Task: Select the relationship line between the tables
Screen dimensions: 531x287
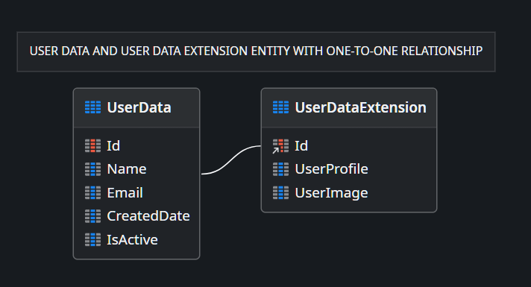Action: point(231,160)
